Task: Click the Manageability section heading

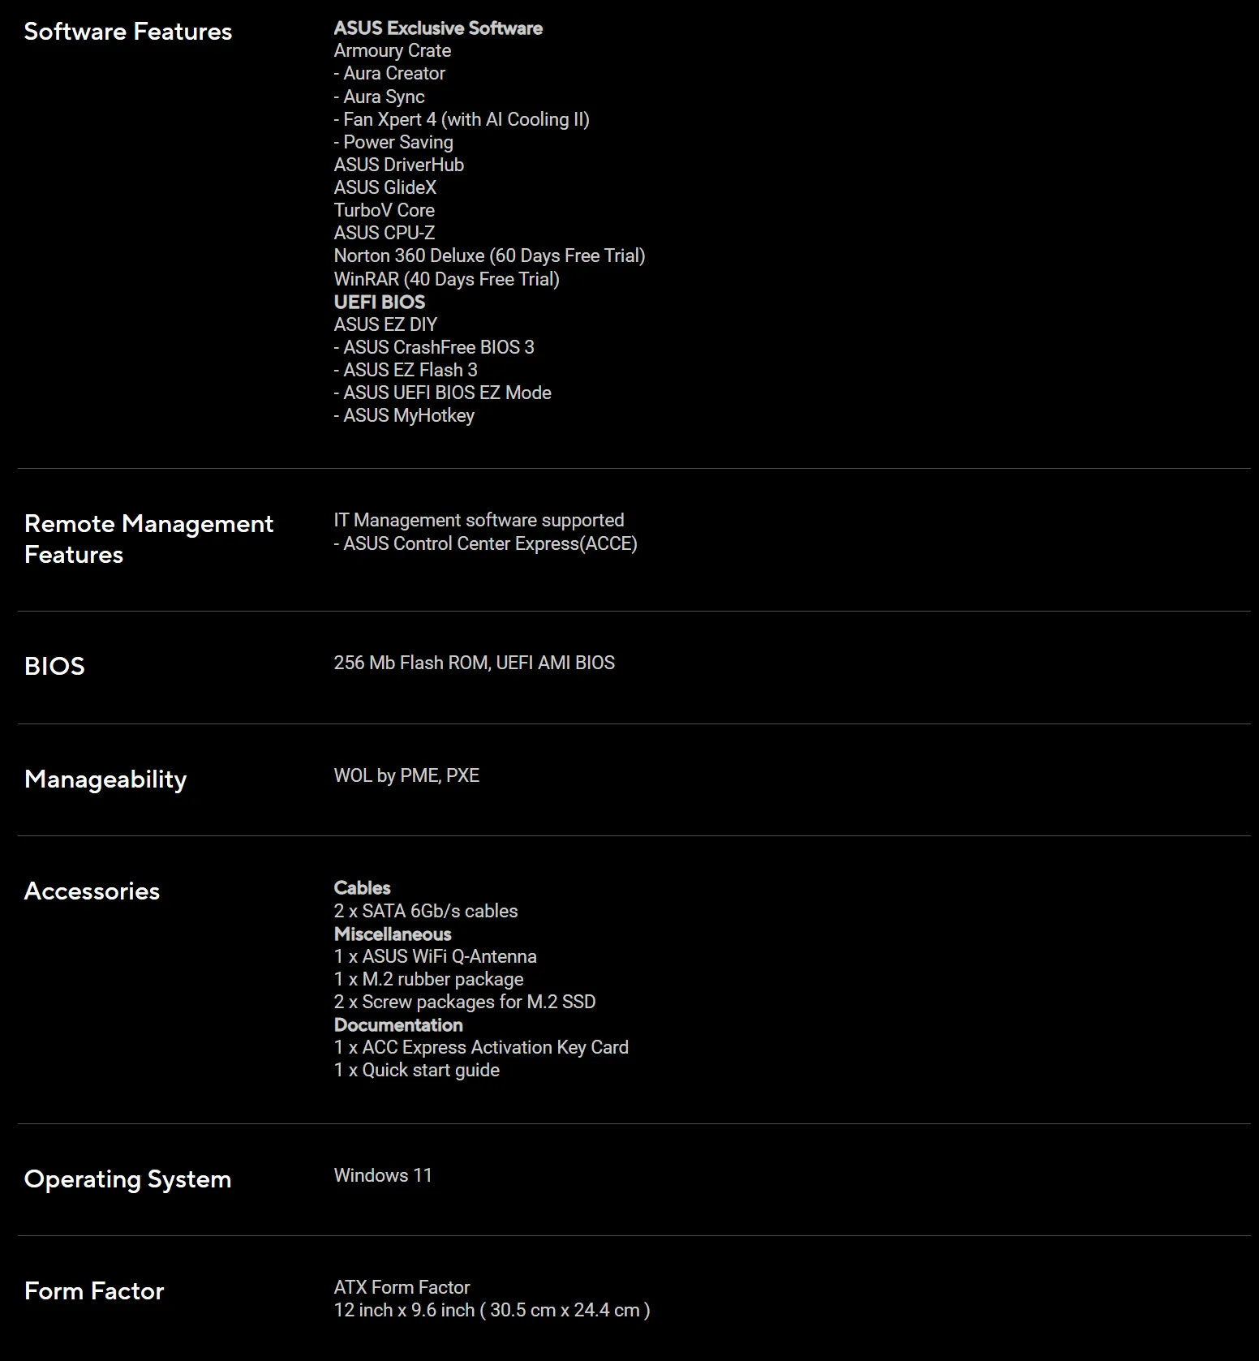Action: (x=105, y=779)
